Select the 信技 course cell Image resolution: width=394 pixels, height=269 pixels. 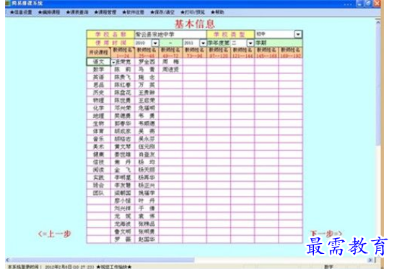pyautogui.click(x=98, y=162)
